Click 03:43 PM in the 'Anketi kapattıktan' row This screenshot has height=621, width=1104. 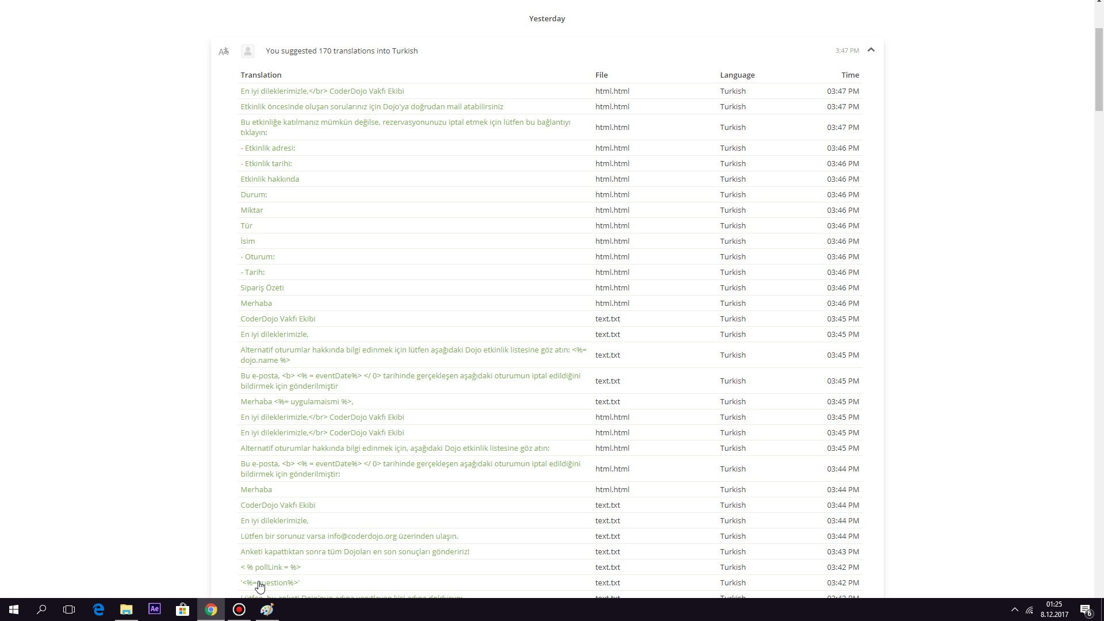tap(843, 552)
